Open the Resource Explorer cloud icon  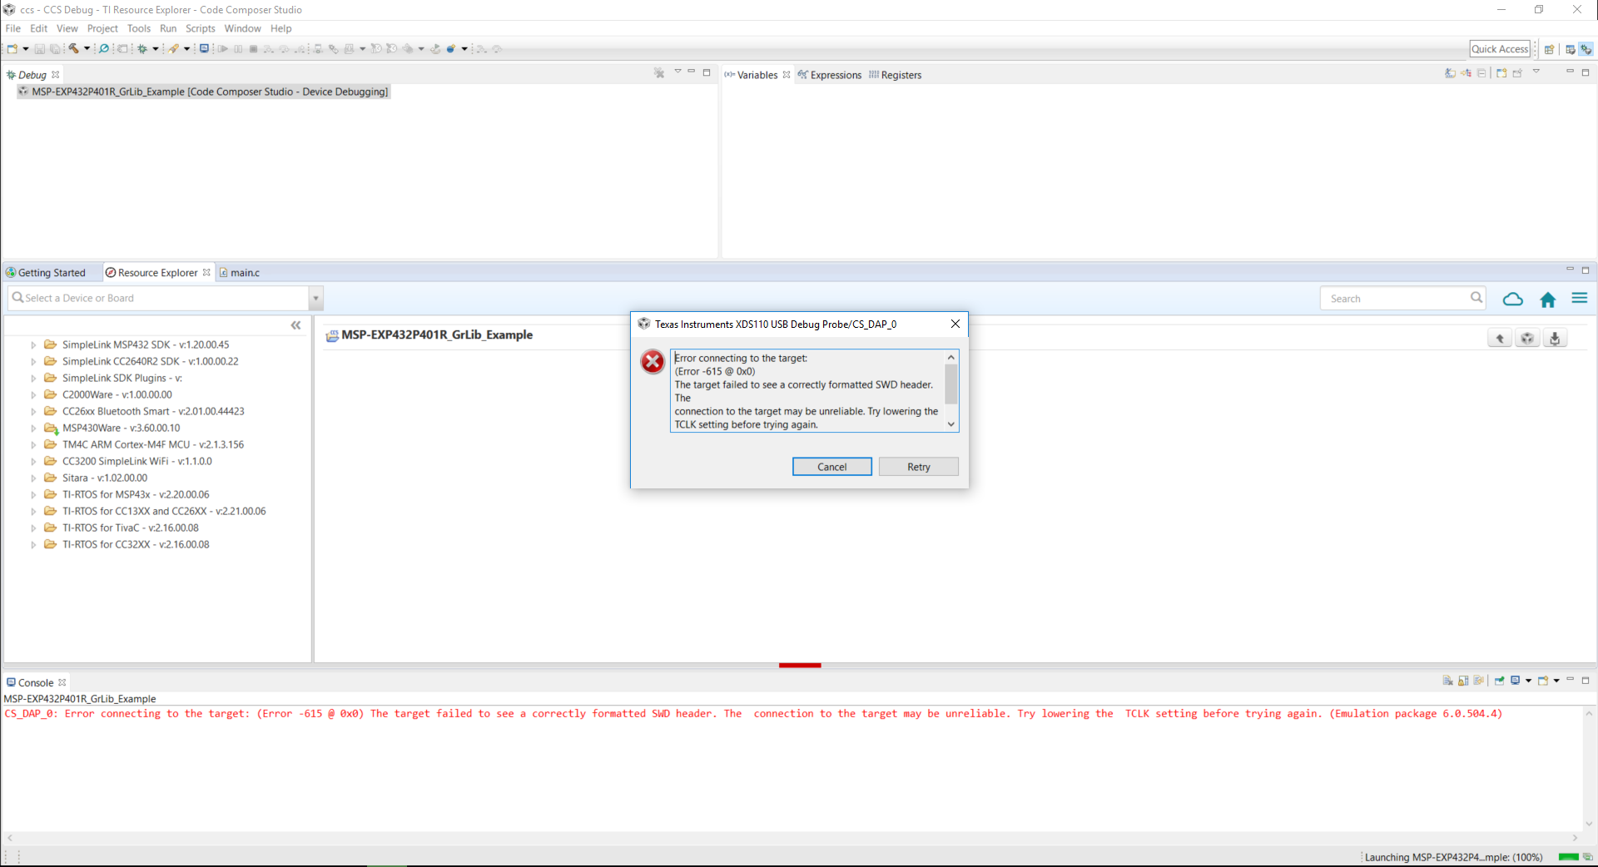(1513, 299)
